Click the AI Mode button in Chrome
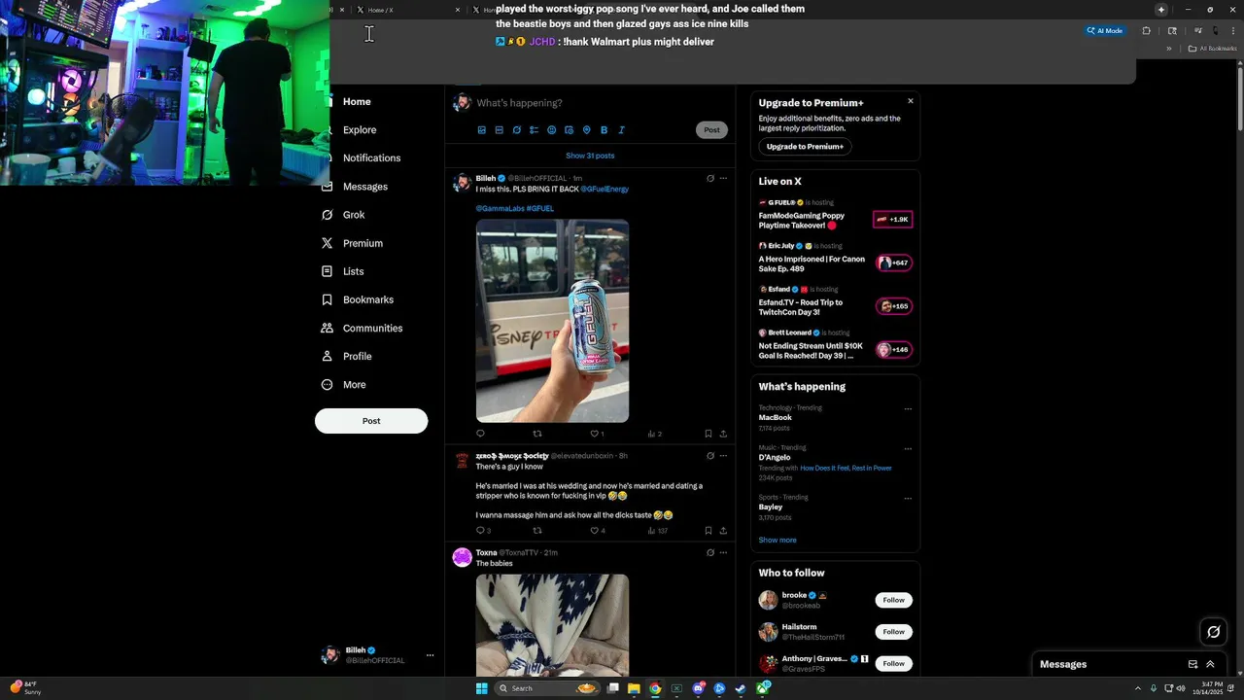This screenshot has width=1244, height=700. (1105, 31)
